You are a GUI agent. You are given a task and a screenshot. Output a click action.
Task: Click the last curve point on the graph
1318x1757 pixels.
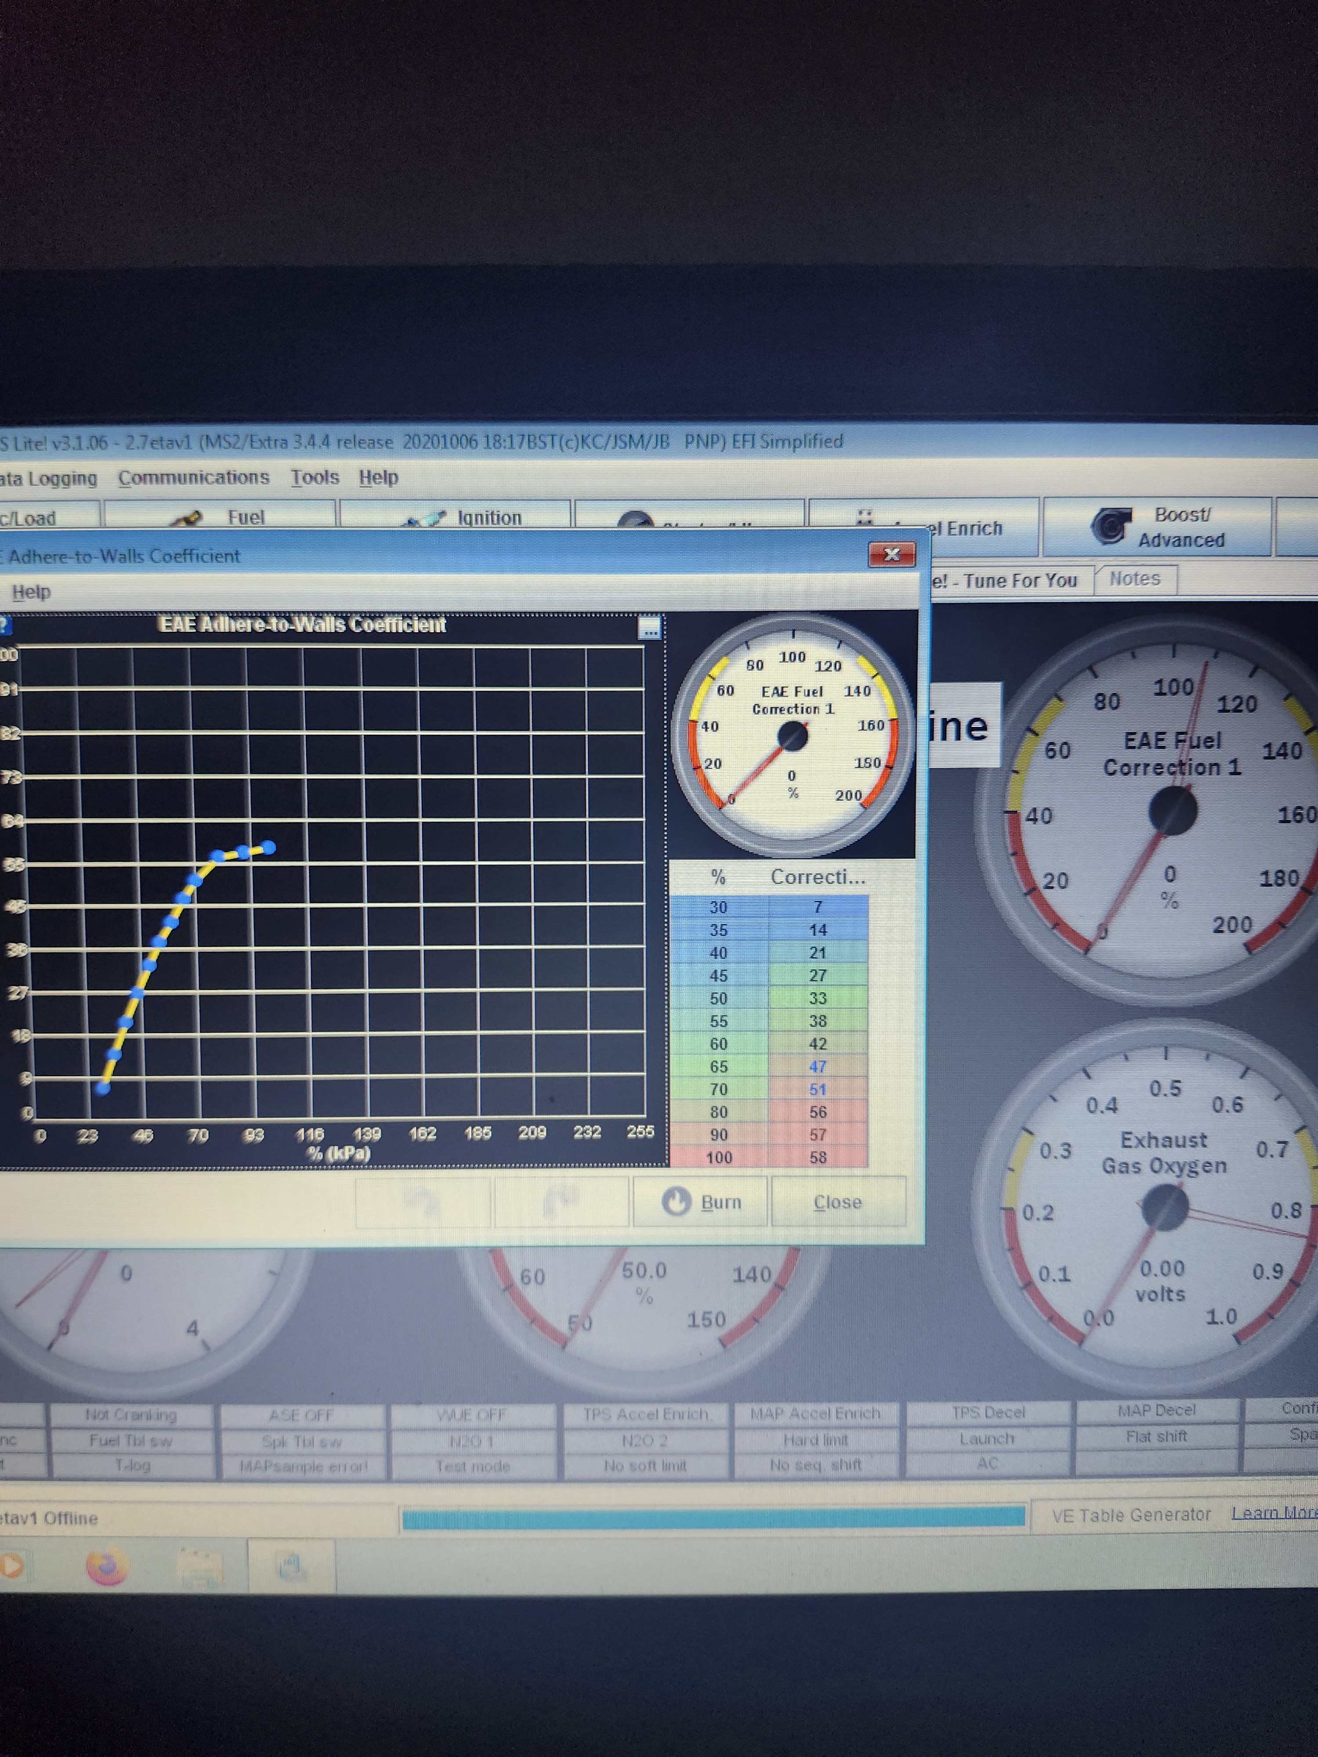269,847
